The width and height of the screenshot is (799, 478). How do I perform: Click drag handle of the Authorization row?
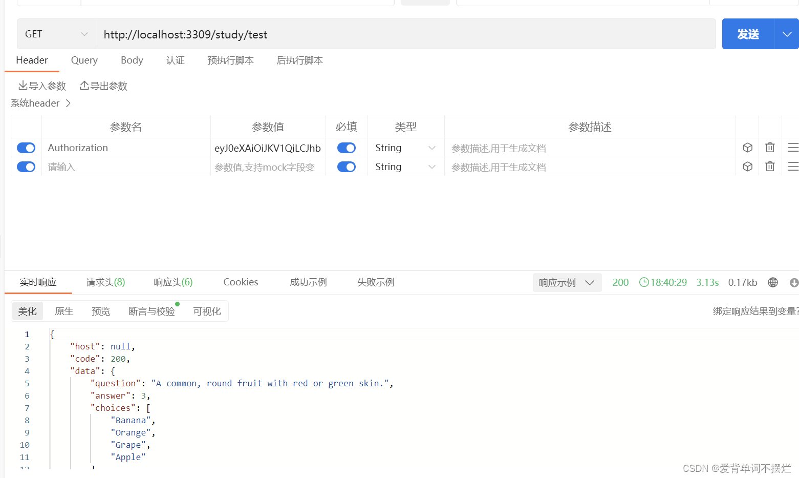pyautogui.click(x=793, y=148)
